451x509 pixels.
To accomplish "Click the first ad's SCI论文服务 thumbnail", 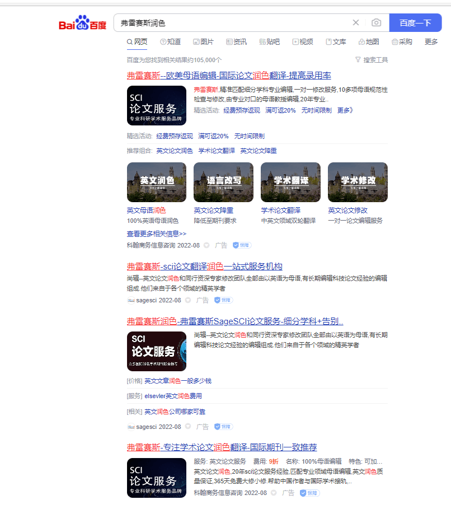I will 156,105.
